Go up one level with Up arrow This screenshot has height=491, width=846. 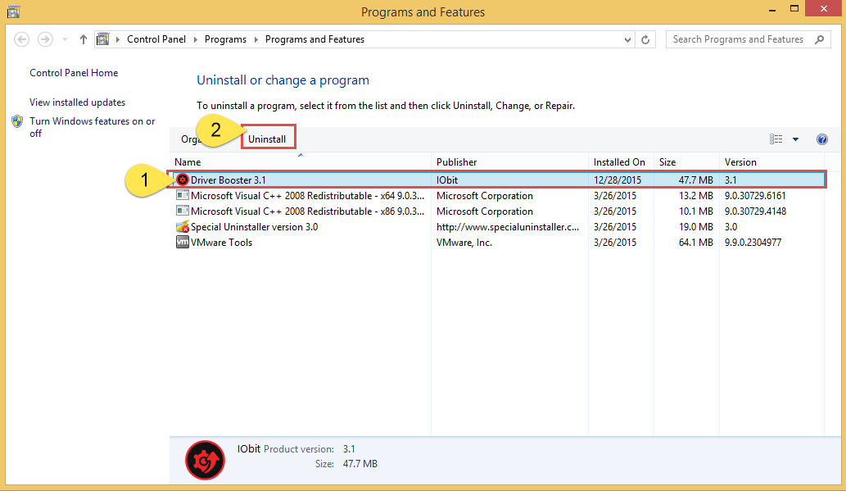click(83, 39)
